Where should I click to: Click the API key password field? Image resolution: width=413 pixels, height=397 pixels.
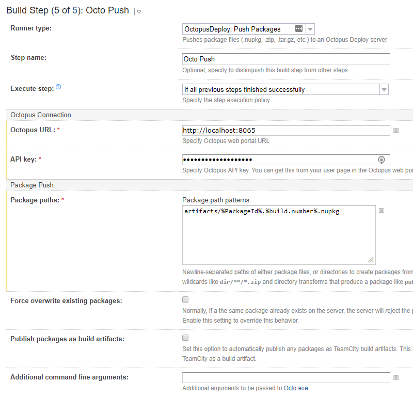click(279, 160)
